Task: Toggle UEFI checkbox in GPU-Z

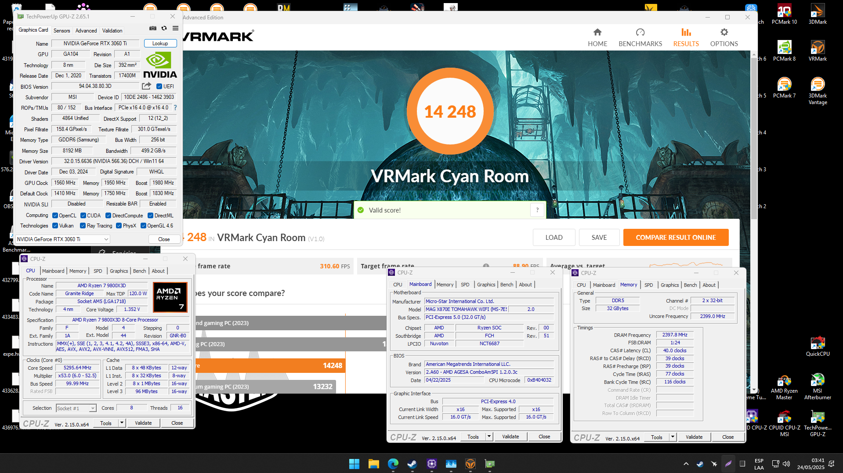Action: tap(159, 87)
